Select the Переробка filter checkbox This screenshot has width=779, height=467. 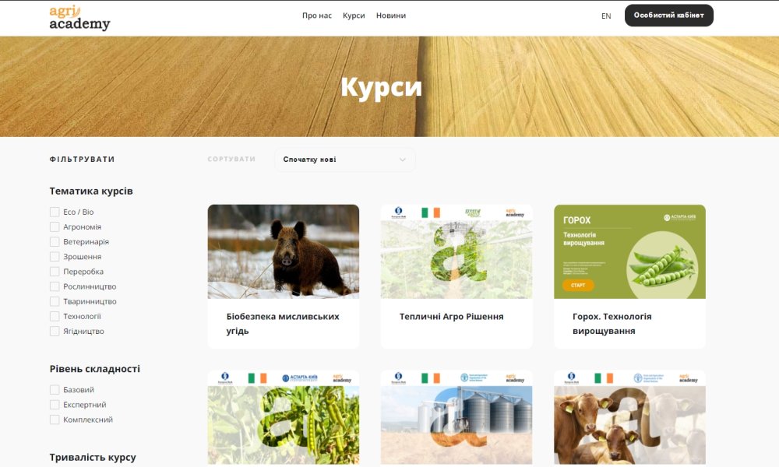pos(55,272)
